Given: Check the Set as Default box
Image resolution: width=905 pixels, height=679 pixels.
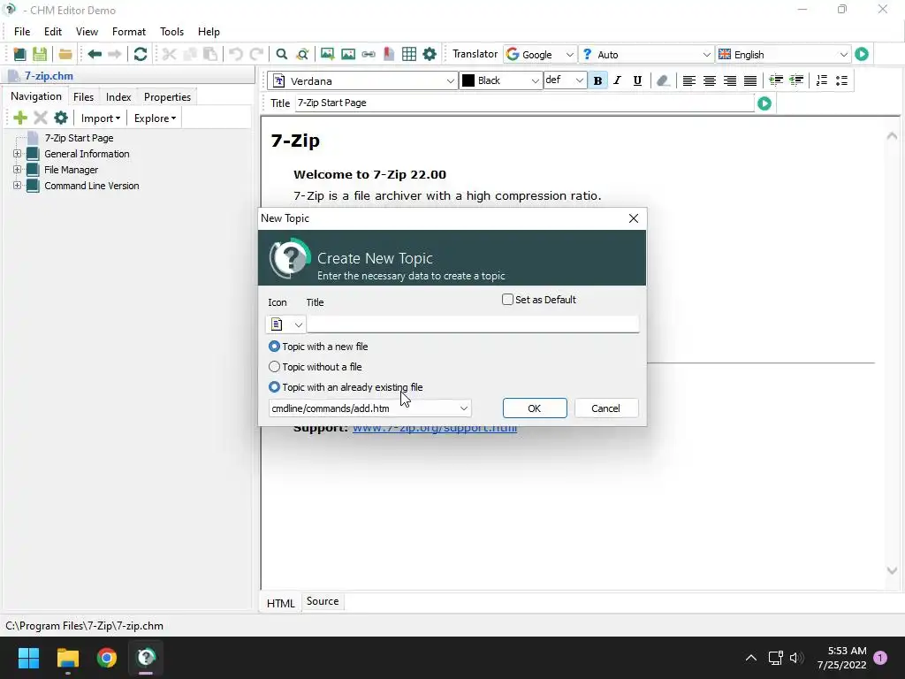Looking at the screenshot, I should pos(507,299).
